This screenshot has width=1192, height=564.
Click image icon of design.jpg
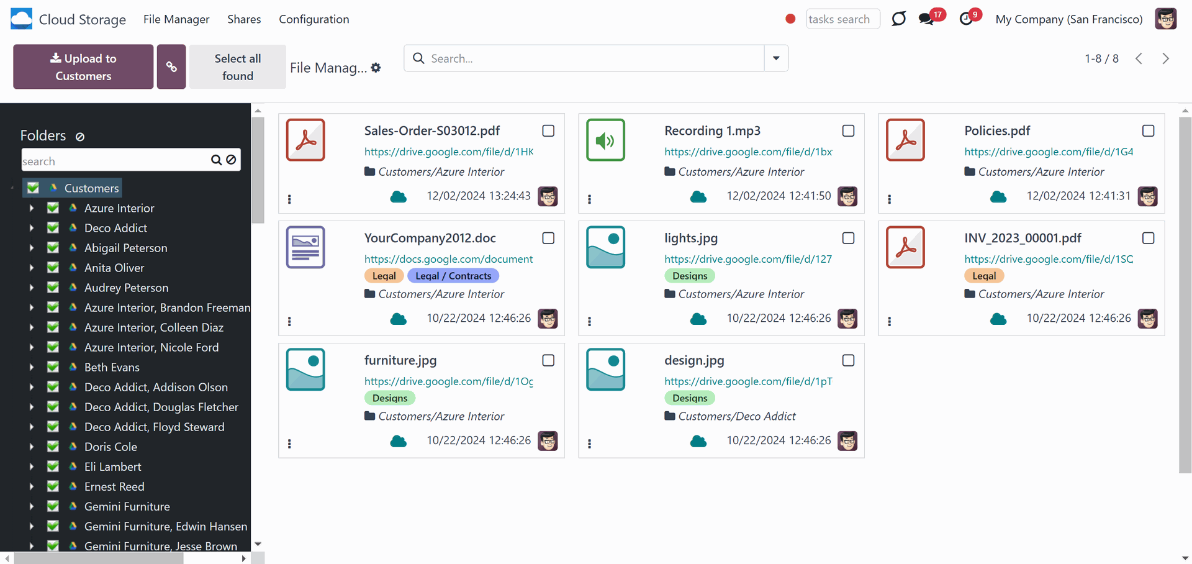(x=605, y=370)
